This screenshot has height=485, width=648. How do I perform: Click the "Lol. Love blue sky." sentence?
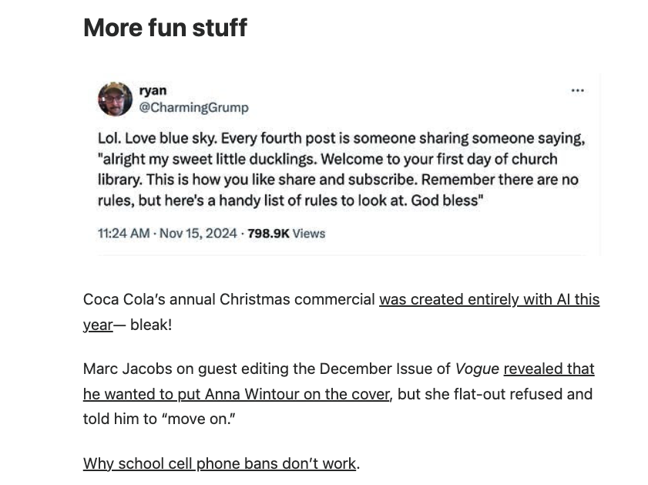[x=159, y=139]
